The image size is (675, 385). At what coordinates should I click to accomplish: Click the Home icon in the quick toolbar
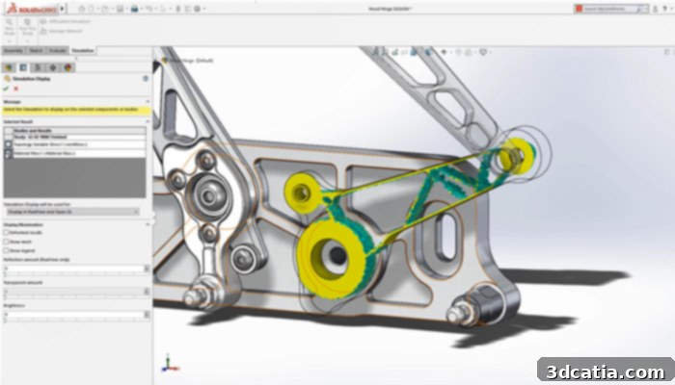click(82, 8)
